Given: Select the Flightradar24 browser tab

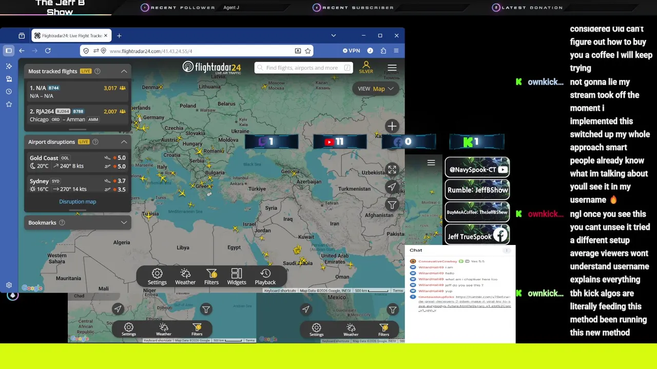Looking at the screenshot, I should [x=71, y=36].
